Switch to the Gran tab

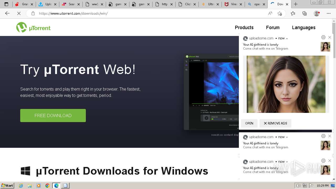(24, 4)
